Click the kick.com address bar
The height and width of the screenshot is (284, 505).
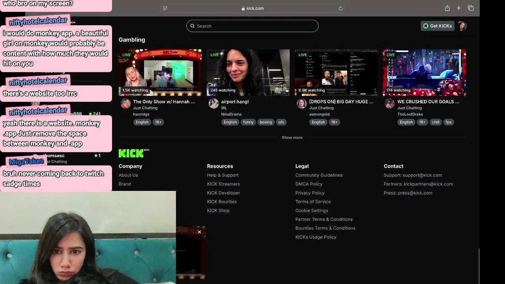tap(252, 8)
